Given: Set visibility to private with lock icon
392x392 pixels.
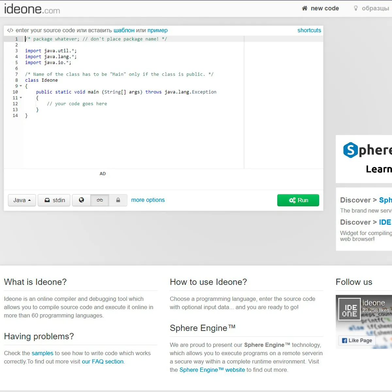Looking at the screenshot, I should pos(118,200).
